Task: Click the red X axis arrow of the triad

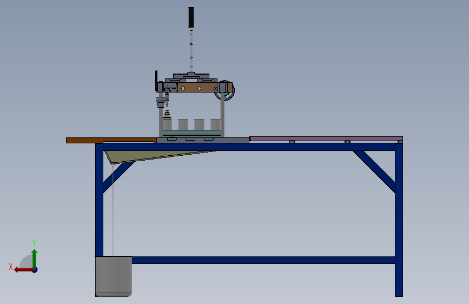Action: point(24,270)
